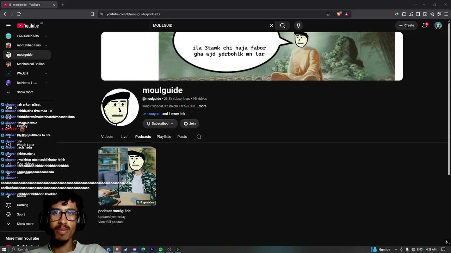Reload the page in the browser

19,14
